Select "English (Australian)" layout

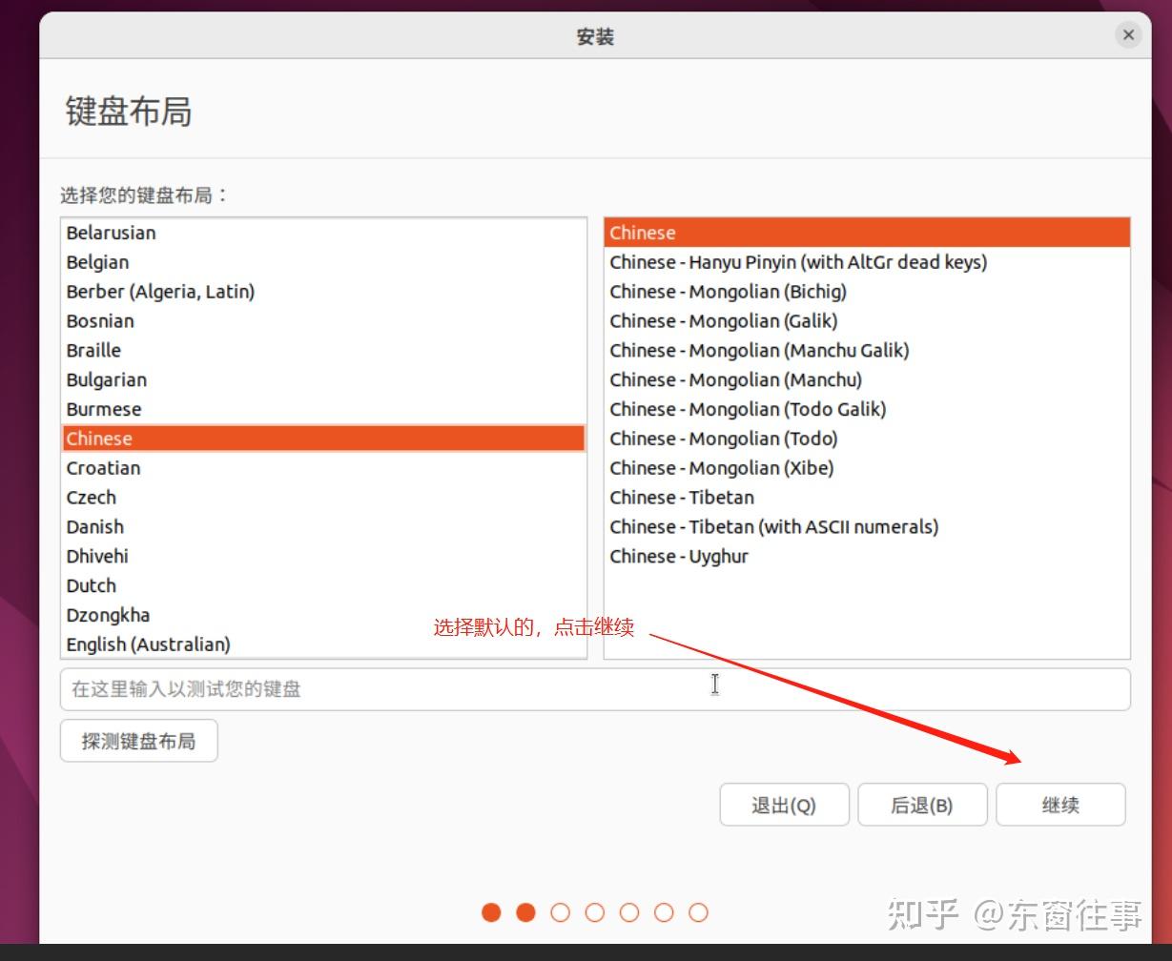[x=147, y=644]
